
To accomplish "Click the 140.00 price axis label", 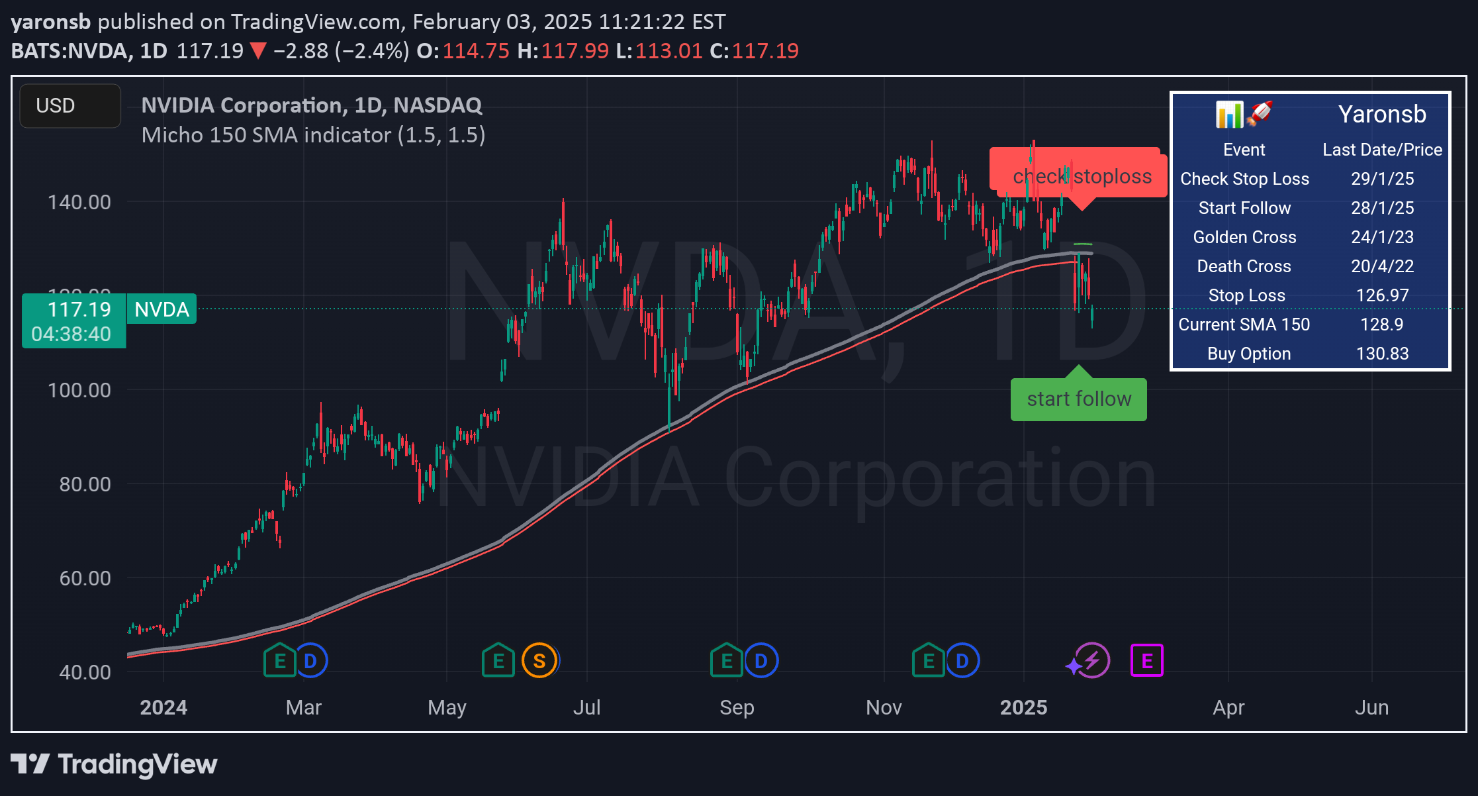I will pyautogui.click(x=79, y=202).
